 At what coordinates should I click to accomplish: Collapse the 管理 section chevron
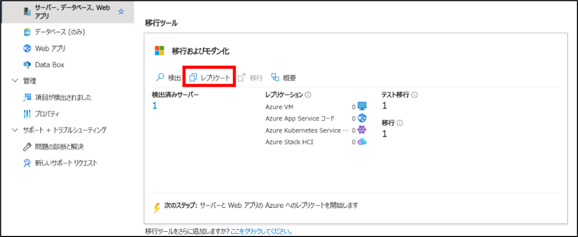15,81
